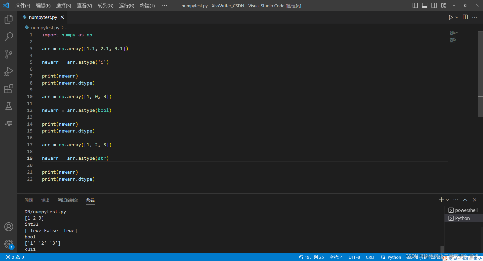Split the editor to the right

pos(465,17)
